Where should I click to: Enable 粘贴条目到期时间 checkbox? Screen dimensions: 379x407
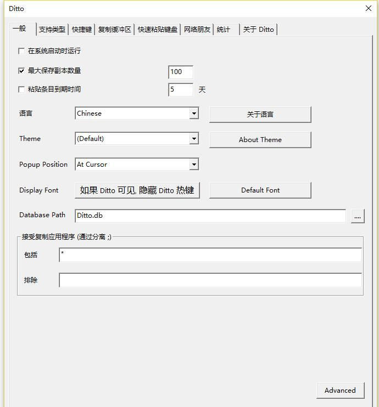coord(21,89)
